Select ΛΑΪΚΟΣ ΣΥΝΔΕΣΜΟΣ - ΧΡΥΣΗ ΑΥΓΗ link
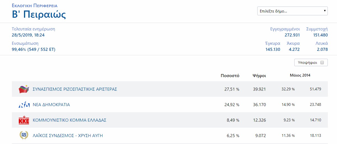Image resolution: width=337 pixels, height=144 pixels. [x=68, y=136]
